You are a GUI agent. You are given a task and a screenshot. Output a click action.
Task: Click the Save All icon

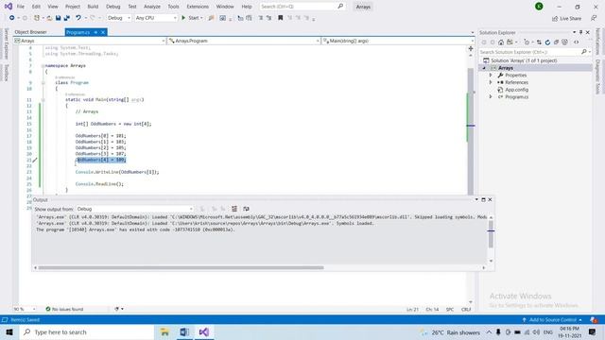click(x=67, y=18)
